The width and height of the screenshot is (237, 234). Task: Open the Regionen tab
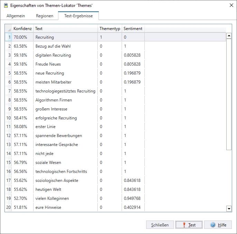45,16
